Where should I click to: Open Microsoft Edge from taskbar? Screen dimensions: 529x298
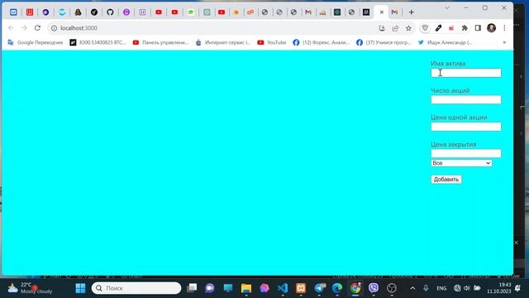(x=337, y=288)
